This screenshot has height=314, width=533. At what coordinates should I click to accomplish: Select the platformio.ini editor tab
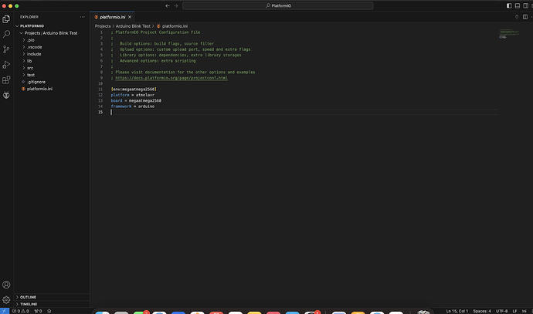pyautogui.click(x=112, y=17)
